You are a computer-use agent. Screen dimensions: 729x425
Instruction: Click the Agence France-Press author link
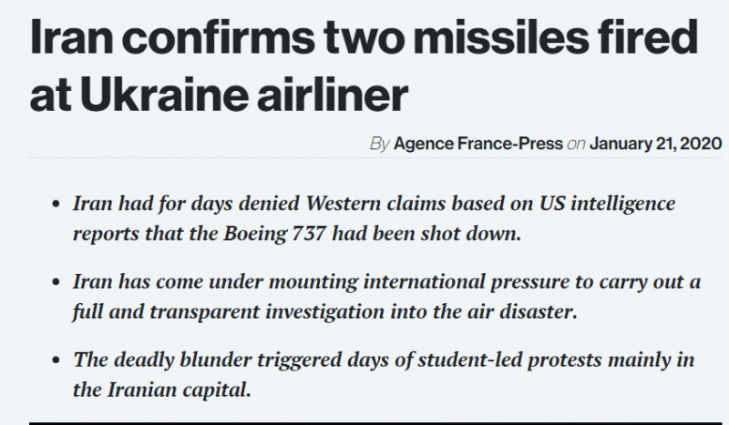477,144
